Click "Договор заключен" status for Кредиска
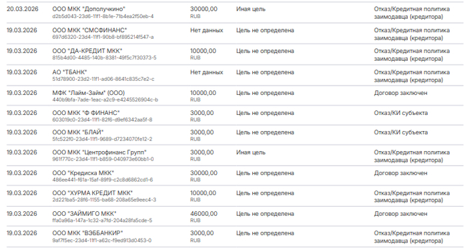Image resolution: width=467 pixels, height=248 pixels. 400,173
